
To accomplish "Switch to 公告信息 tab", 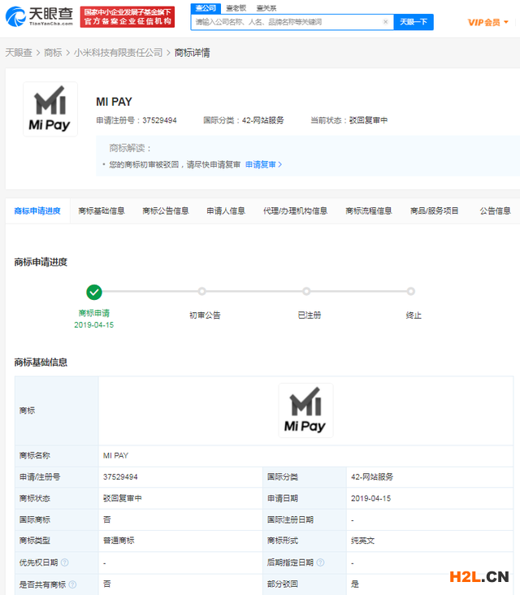I will (x=495, y=211).
